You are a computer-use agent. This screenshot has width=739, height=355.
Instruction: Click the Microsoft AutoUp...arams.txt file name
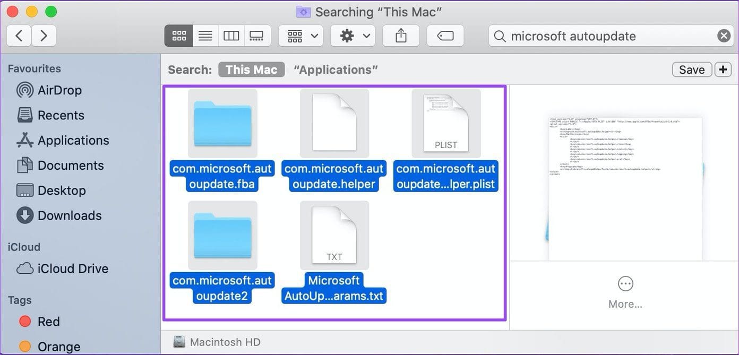334,288
